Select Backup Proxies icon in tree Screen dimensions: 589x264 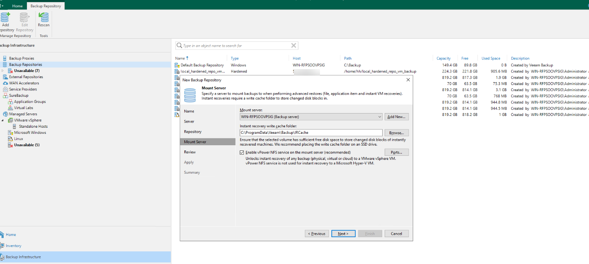coord(5,59)
